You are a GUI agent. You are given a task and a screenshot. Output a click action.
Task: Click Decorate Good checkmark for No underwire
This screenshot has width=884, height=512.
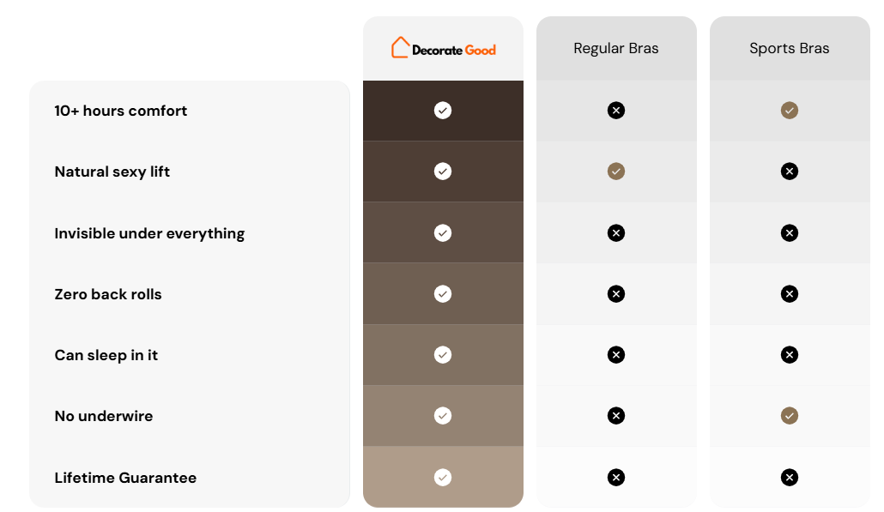443,416
